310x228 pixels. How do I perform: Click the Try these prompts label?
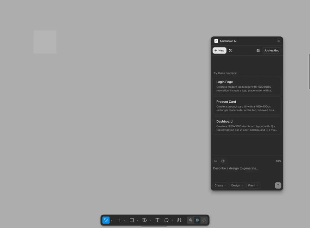click(225, 73)
